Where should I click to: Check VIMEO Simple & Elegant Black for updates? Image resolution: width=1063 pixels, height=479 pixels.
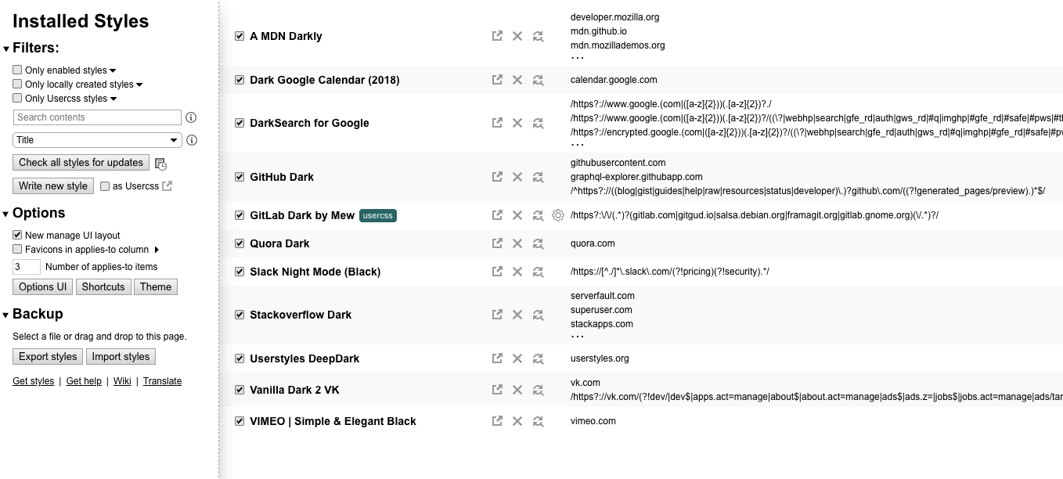click(538, 421)
